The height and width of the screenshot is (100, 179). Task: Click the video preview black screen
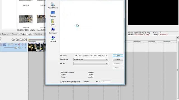tap(153, 12)
